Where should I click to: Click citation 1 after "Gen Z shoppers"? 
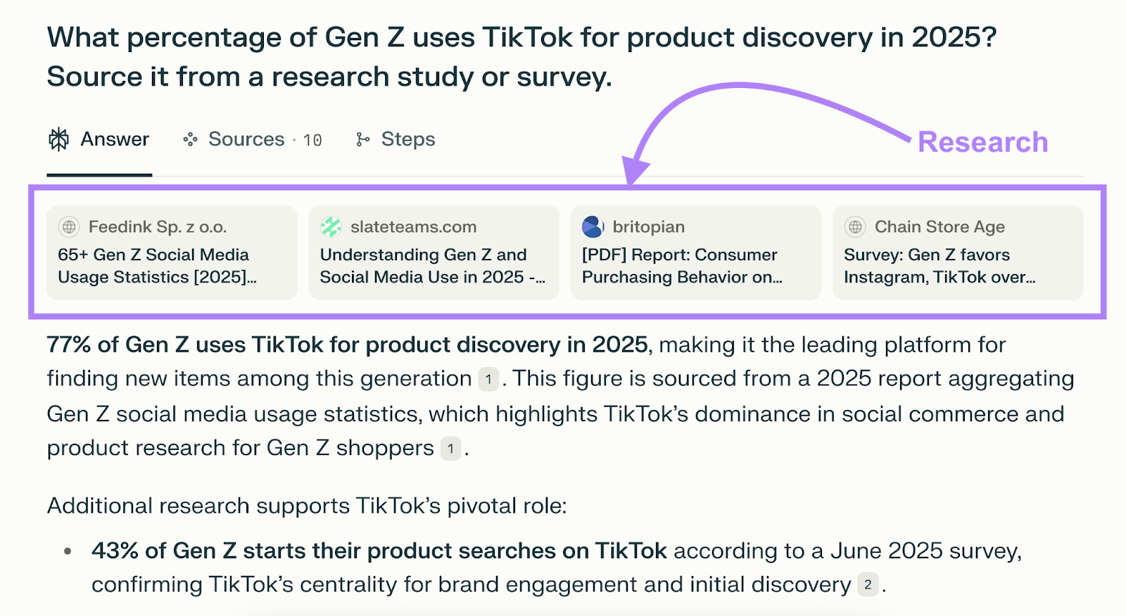pyautogui.click(x=450, y=448)
